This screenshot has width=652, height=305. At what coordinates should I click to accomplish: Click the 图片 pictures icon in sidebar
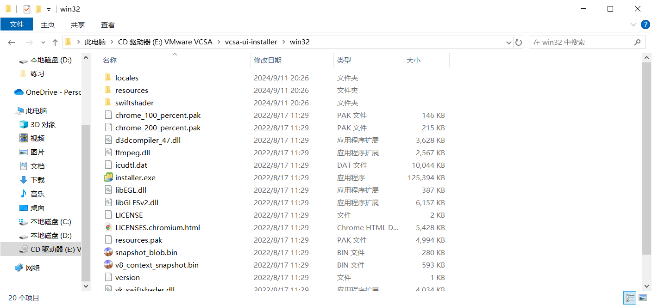(24, 152)
